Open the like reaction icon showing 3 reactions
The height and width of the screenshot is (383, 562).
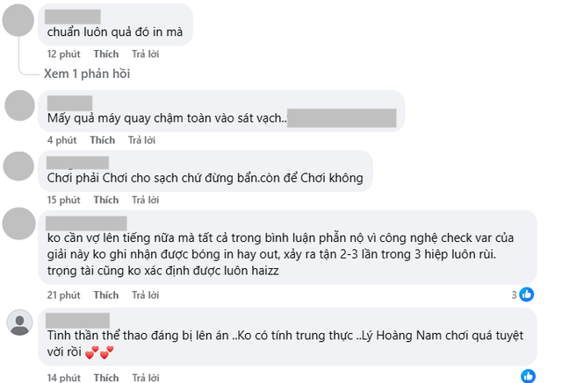pyautogui.click(x=526, y=294)
